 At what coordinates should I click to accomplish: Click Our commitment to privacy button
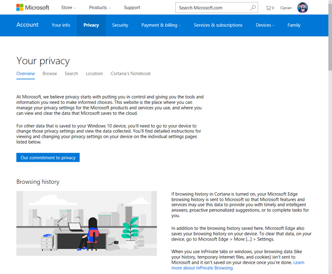(x=48, y=157)
